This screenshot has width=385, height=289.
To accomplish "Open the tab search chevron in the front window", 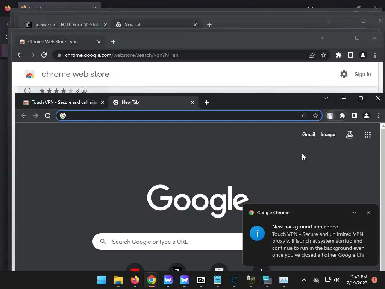I will tap(326, 98).
